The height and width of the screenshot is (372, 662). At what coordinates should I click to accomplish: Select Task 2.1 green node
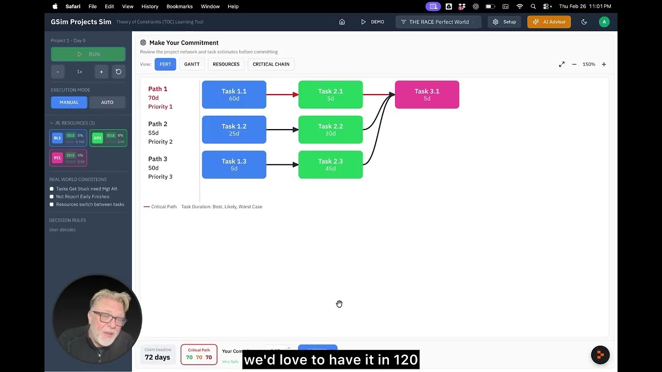click(330, 95)
